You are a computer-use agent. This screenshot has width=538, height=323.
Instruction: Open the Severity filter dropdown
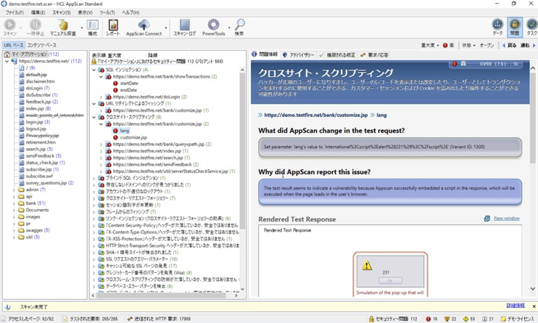point(438,45)
